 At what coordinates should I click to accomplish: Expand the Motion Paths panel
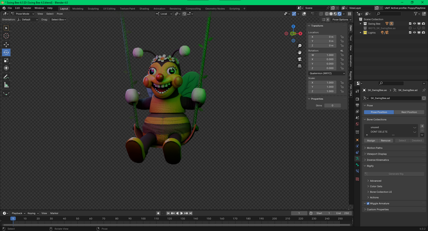click(x=374, y=148)
